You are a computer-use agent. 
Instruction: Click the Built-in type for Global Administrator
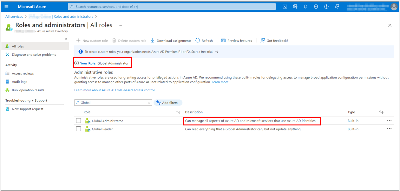353,121
